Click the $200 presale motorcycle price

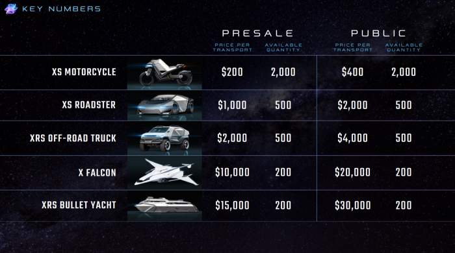click(x=232, y=72)
